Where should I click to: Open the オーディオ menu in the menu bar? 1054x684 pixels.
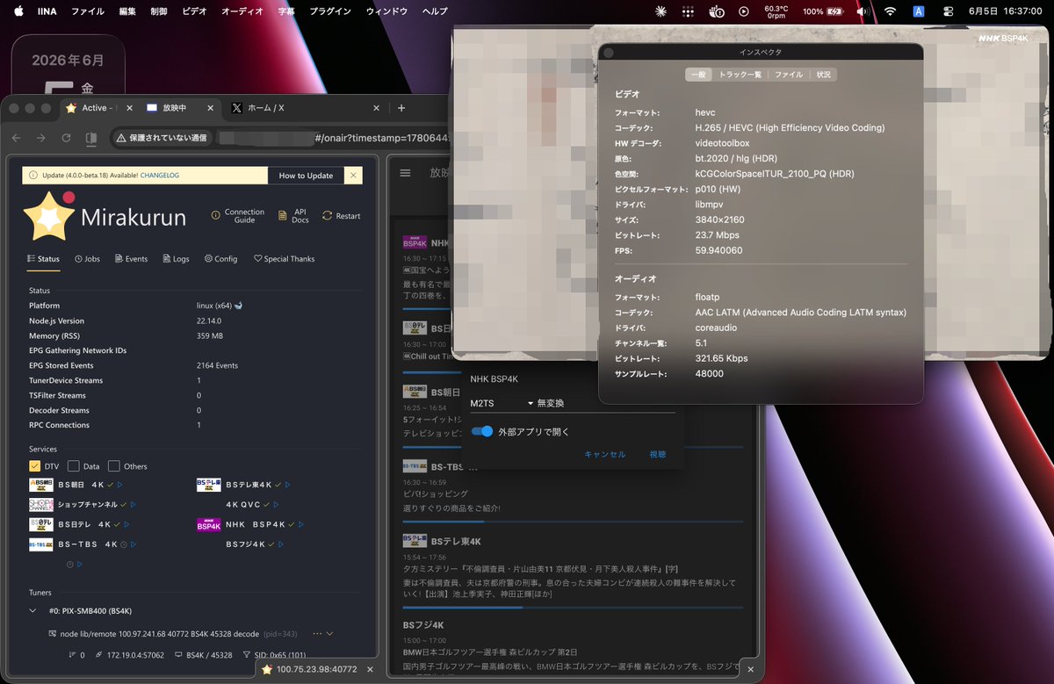242,11
